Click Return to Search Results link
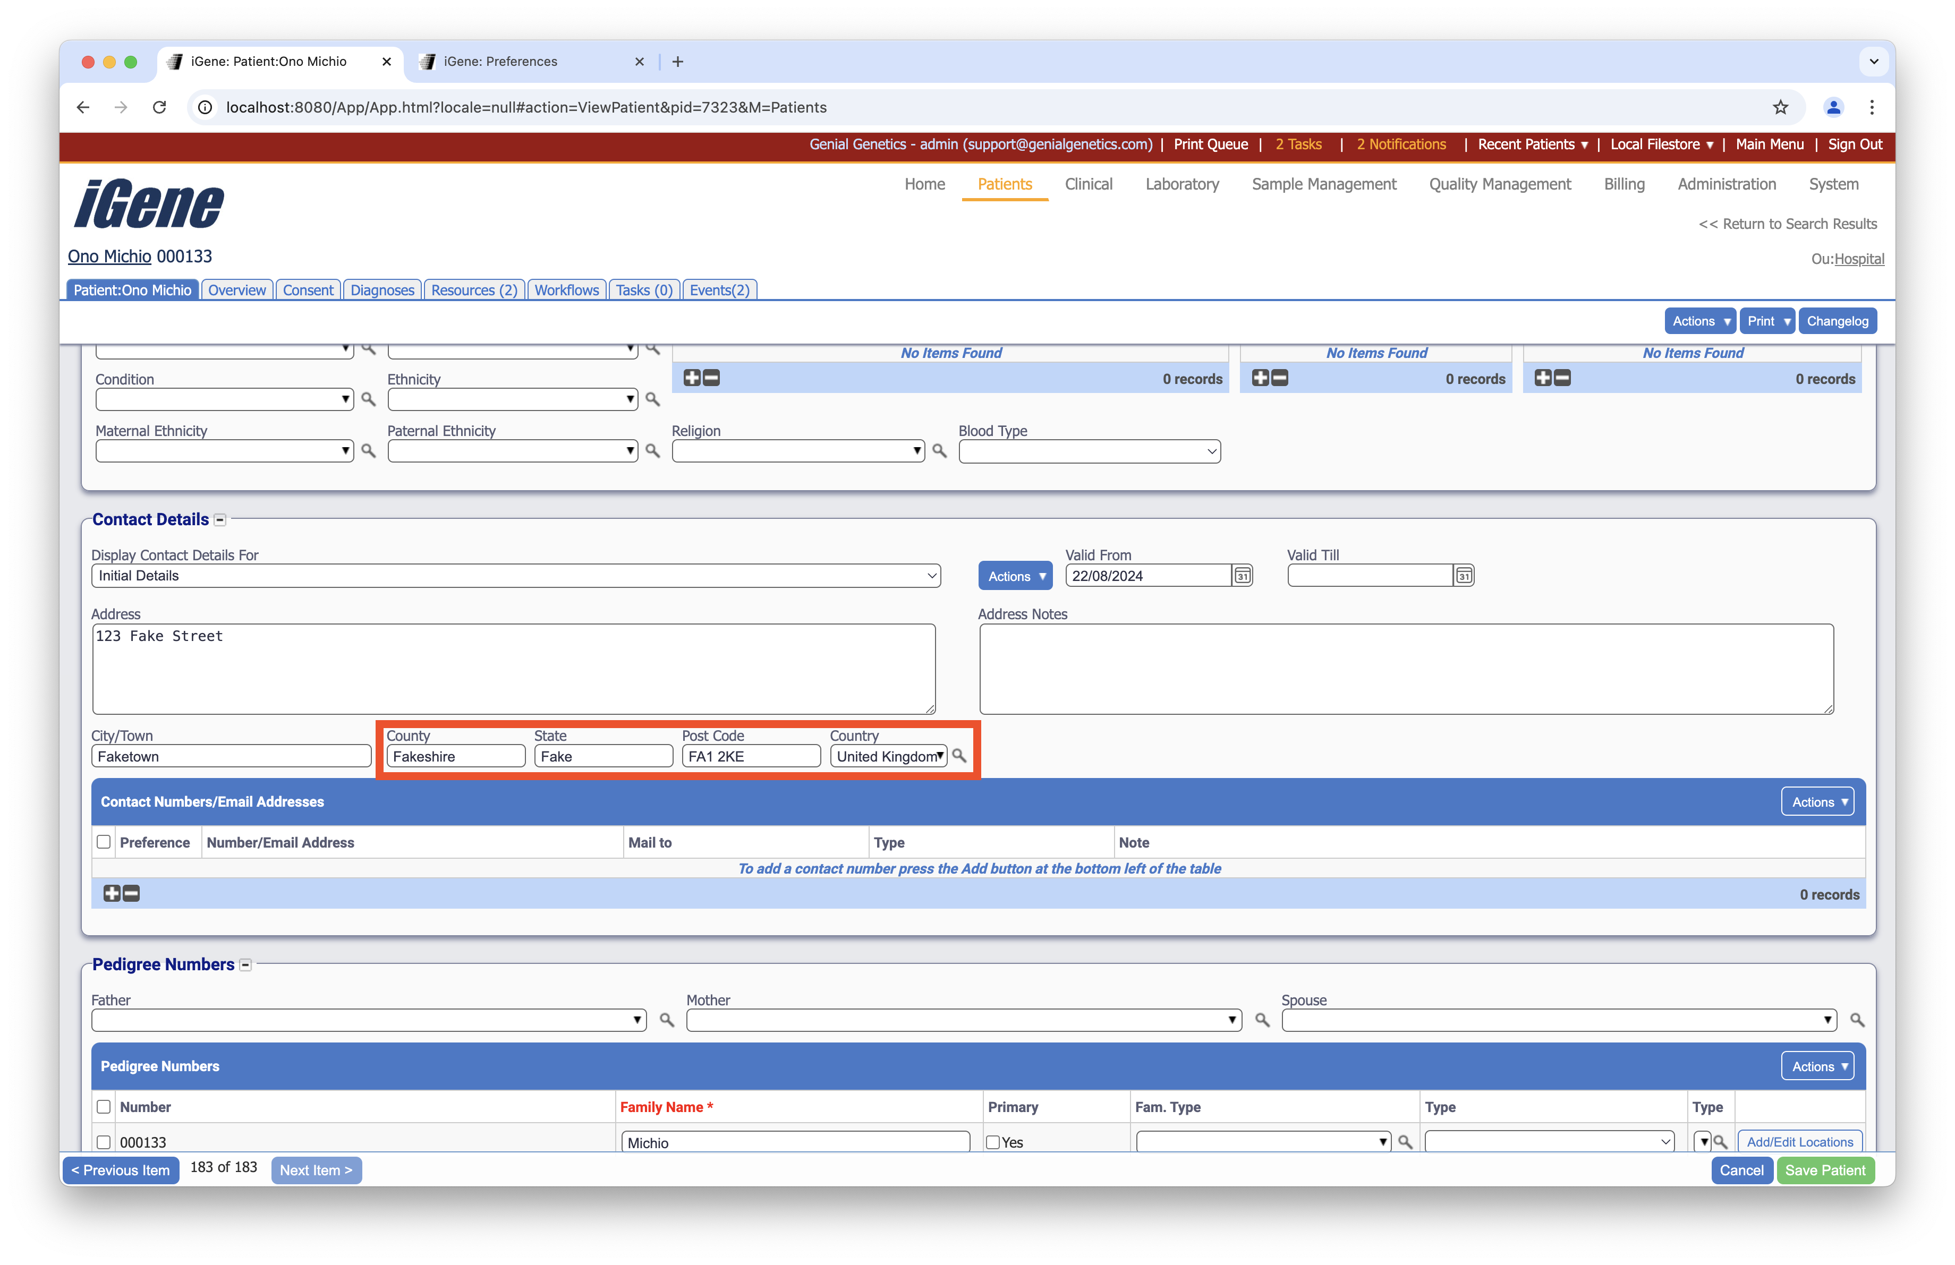 (1787, 224)
